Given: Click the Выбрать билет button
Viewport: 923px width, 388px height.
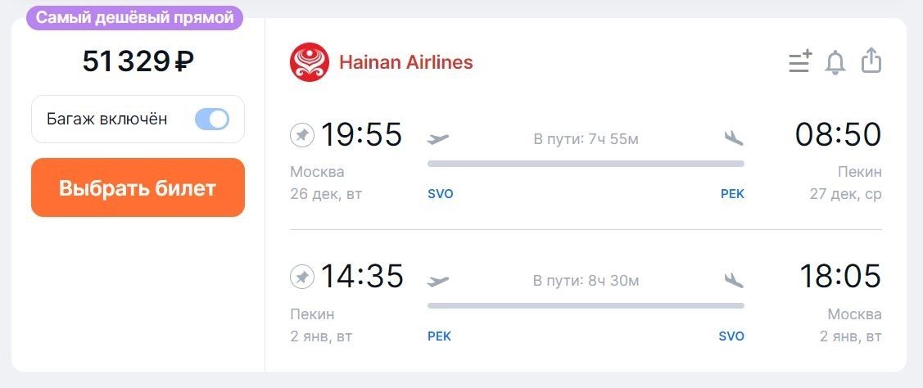Looking at the screenshot, I should [138, 187].
